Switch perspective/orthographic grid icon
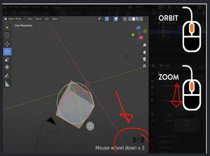The image size is (210, 156). click(144, 66)
